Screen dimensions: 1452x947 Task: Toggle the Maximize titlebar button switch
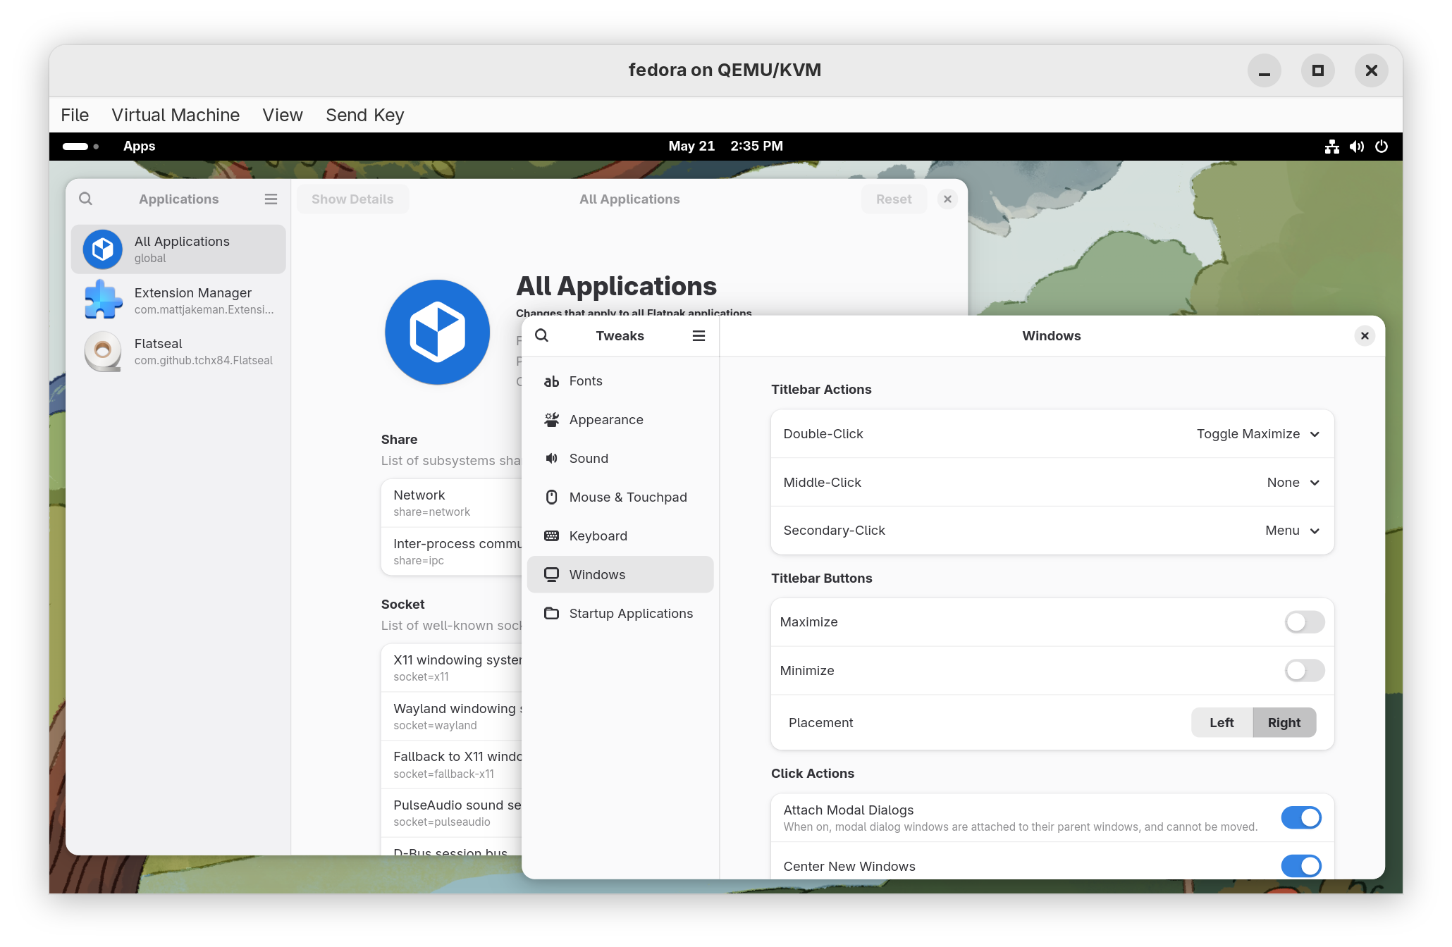pyautogui.click(x=1304, y=622)
